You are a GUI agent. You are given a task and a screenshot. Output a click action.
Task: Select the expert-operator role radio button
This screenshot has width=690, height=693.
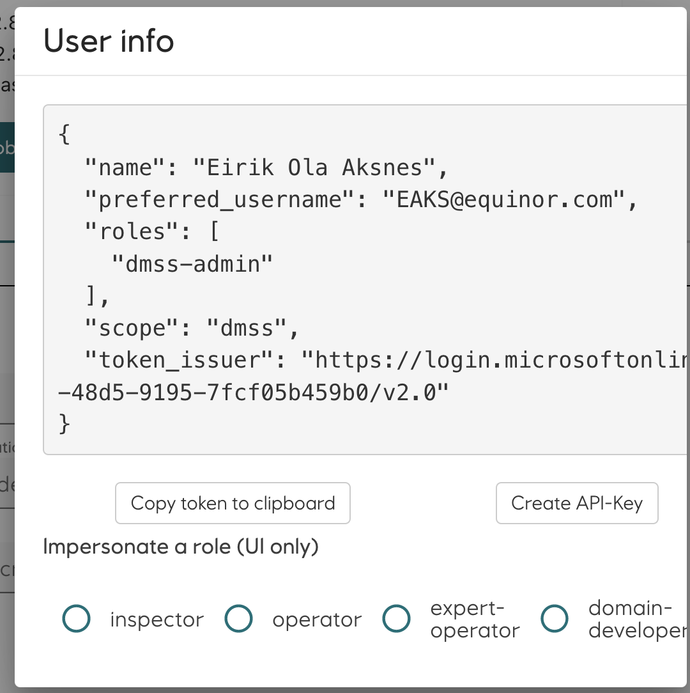396,619
